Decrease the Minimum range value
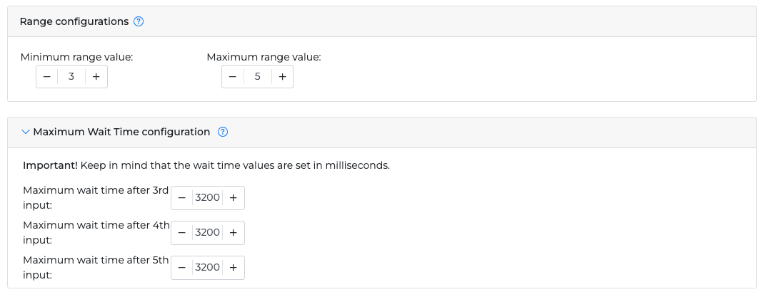This screenshot has width=762, height=297. click(46, 77)
